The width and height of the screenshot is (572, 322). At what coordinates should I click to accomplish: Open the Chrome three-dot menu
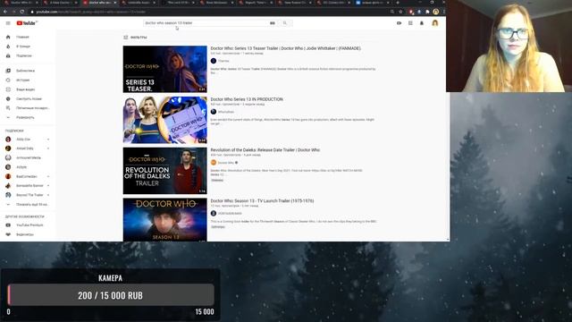tap(443, 12)
